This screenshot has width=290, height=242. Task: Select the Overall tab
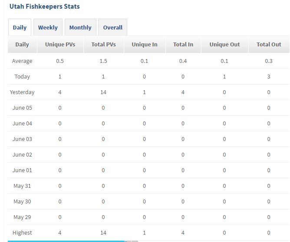click(x=112, y=27)
